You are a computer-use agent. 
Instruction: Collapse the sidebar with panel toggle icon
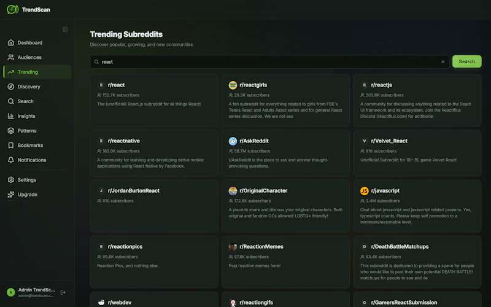point(65,29)
